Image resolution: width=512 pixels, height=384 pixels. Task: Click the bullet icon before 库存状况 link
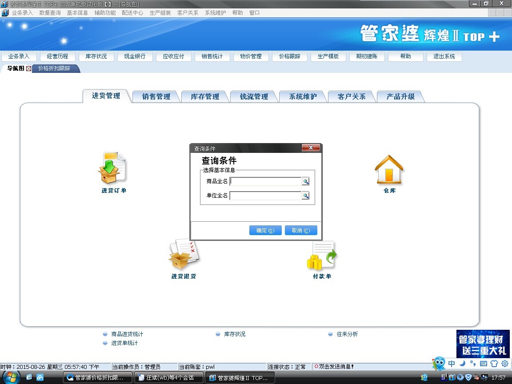pyautogui.click(x=218, y=334)
